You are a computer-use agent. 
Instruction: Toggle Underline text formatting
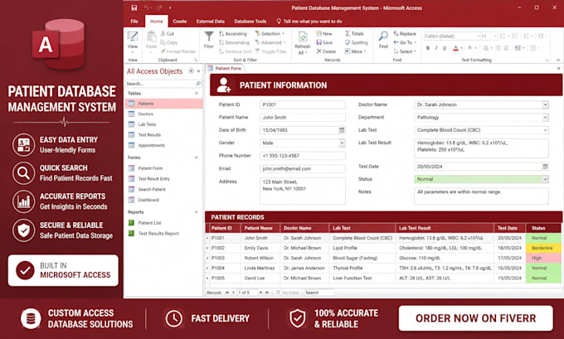(x=445, y=48)
